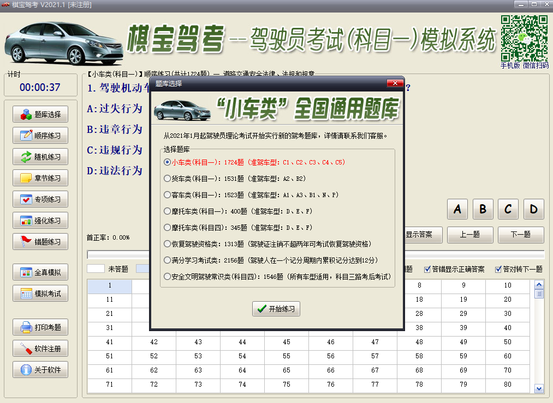The width and height of the screenshot is (553, 403).
Task: Select 货车类(科目一) question bank
Action: [x=168, y=179]
